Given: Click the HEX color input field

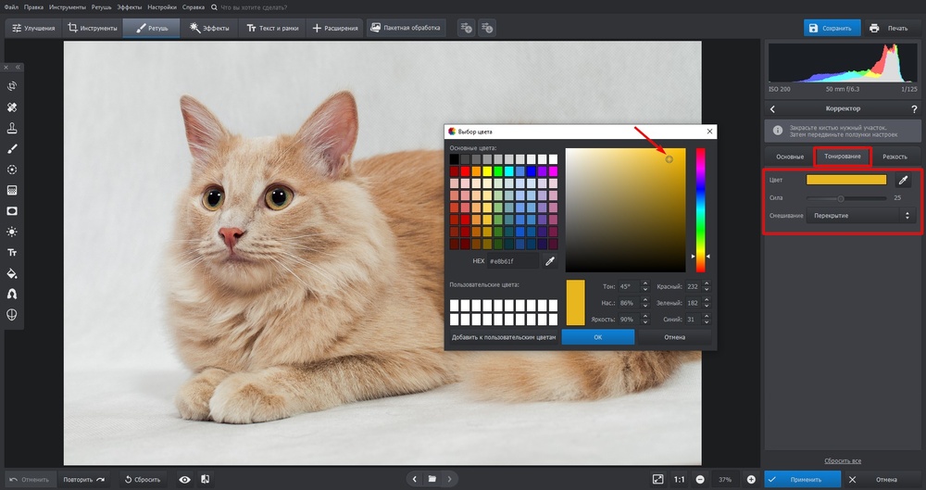Looking at the screenshot, I should (x=513, y=261).
